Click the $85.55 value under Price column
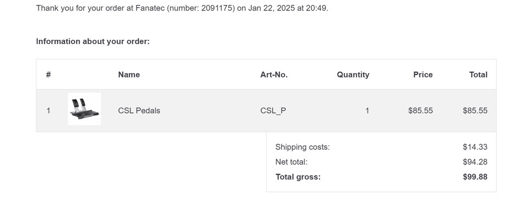Screen dimensions: 510x209 [420, 110]
